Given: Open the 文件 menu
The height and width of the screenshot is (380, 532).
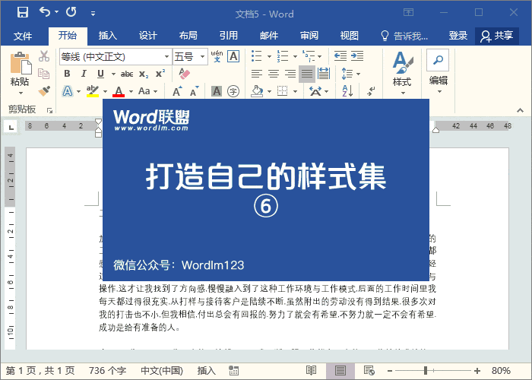Looking at the screenshot, I should click(x=23, y=36).
